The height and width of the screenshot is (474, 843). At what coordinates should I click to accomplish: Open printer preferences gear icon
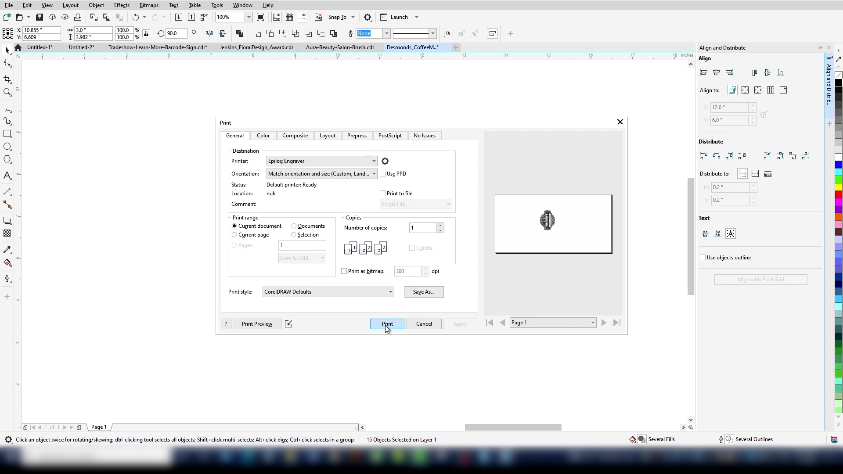pos(385,161)
